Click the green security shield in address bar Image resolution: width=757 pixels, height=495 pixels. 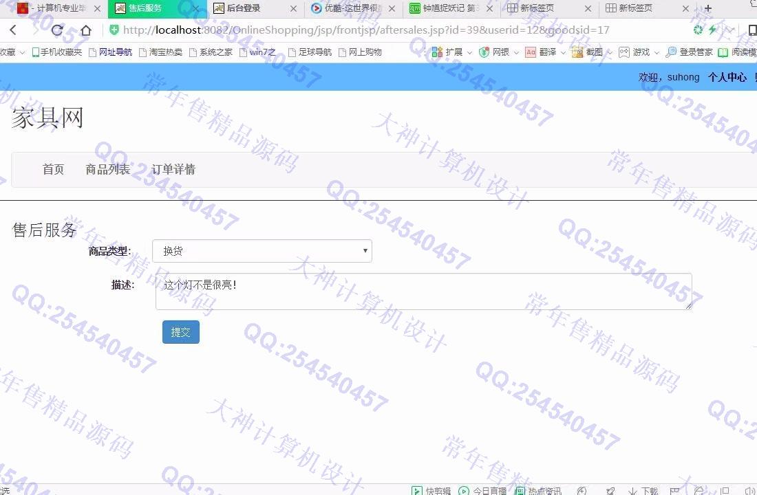pos(114,30)
